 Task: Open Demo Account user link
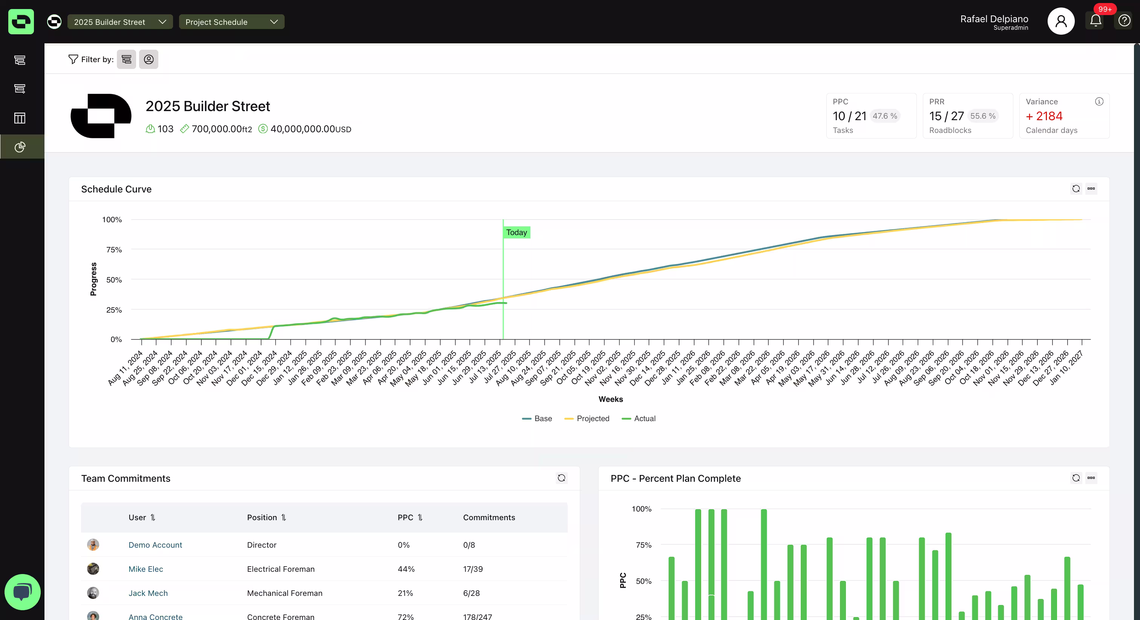(x=155, y=545)
